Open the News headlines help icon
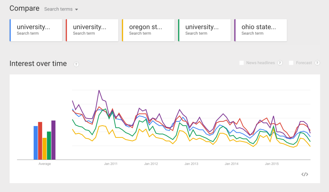This screenshot has height=192, width=329. [x=280, y=63]
